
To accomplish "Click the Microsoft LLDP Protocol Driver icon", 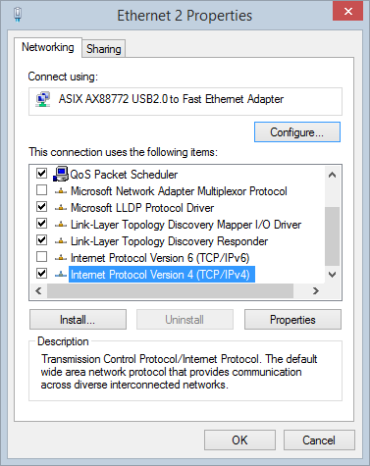I will 61,208.
